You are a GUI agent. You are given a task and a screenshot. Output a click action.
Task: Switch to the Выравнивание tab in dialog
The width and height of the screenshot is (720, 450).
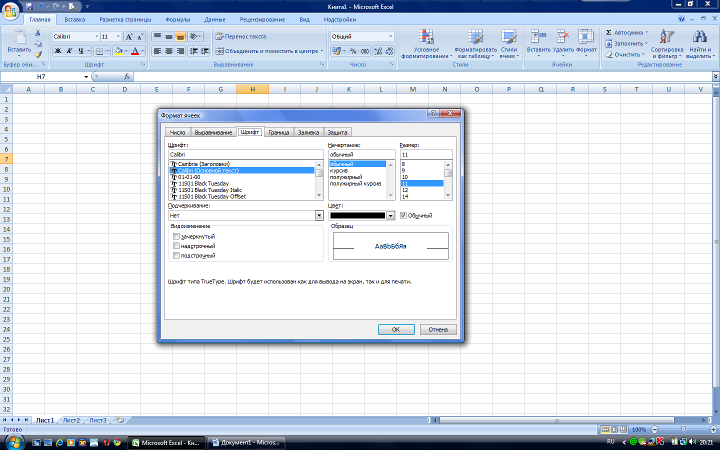[213, 132]
